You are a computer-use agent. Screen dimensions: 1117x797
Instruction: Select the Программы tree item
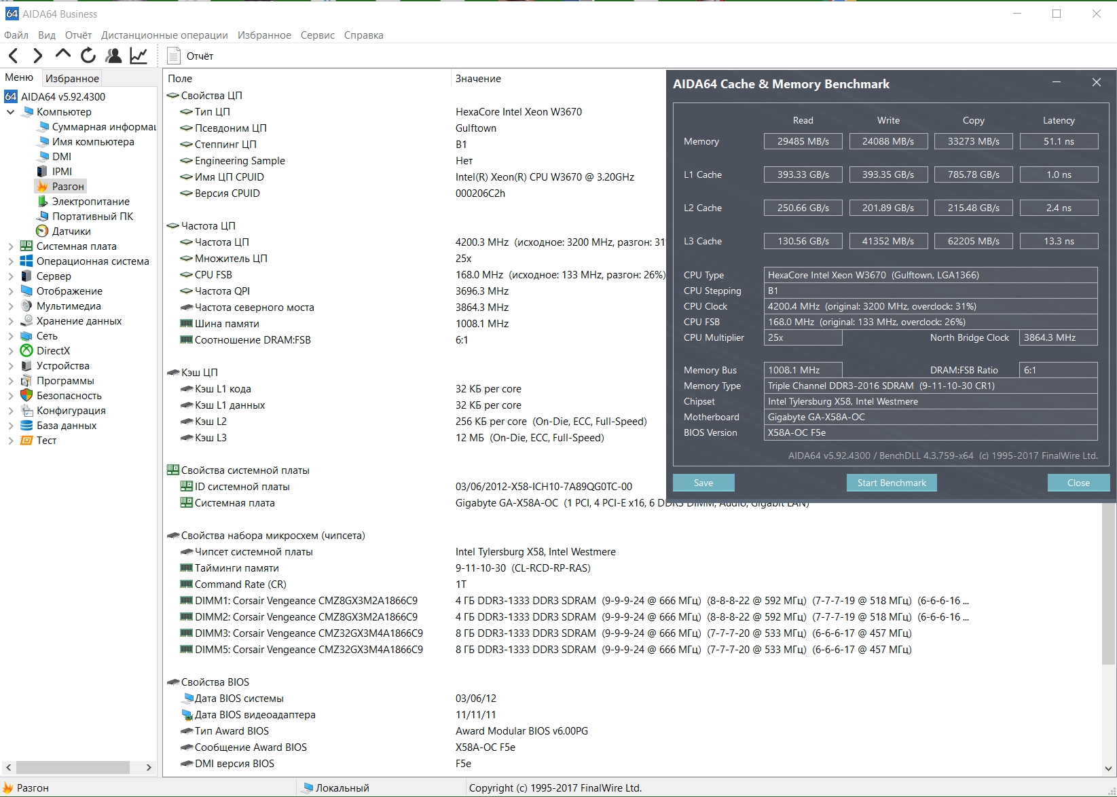(x=65, y=381)
